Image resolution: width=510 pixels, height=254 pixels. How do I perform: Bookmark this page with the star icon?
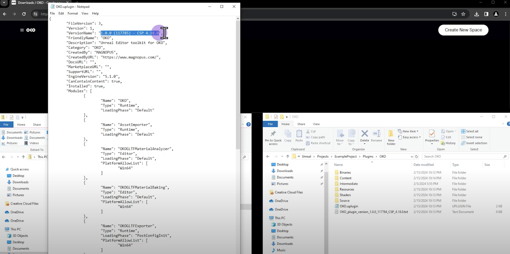click(x=463, y=14)
